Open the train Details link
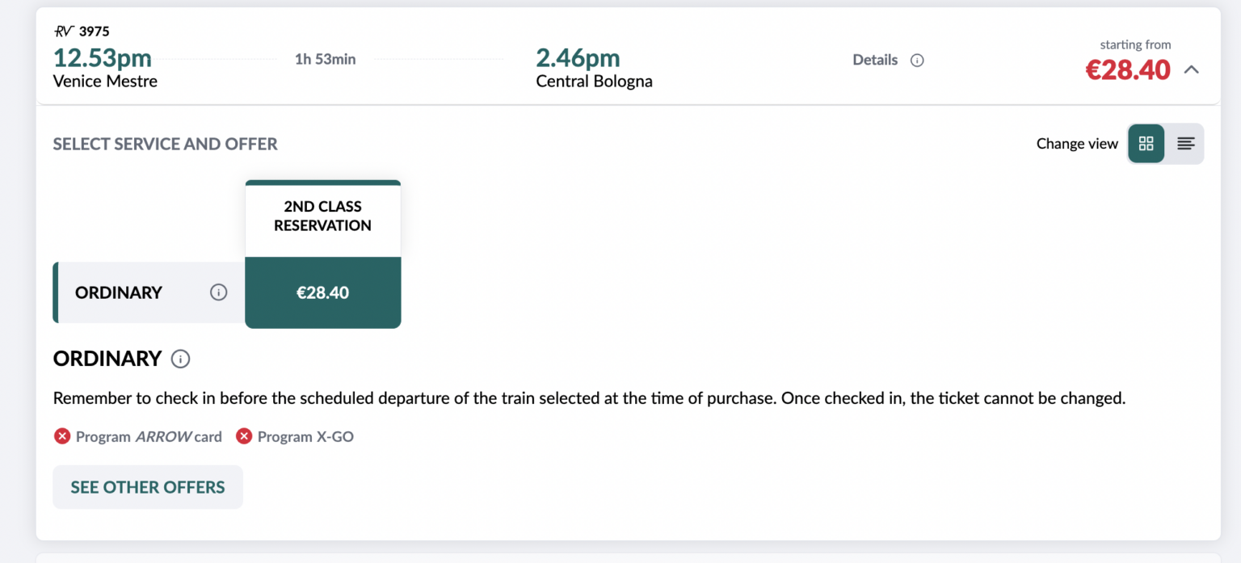1241x563 pixels. pyautogui.click(x=875, y=60)
